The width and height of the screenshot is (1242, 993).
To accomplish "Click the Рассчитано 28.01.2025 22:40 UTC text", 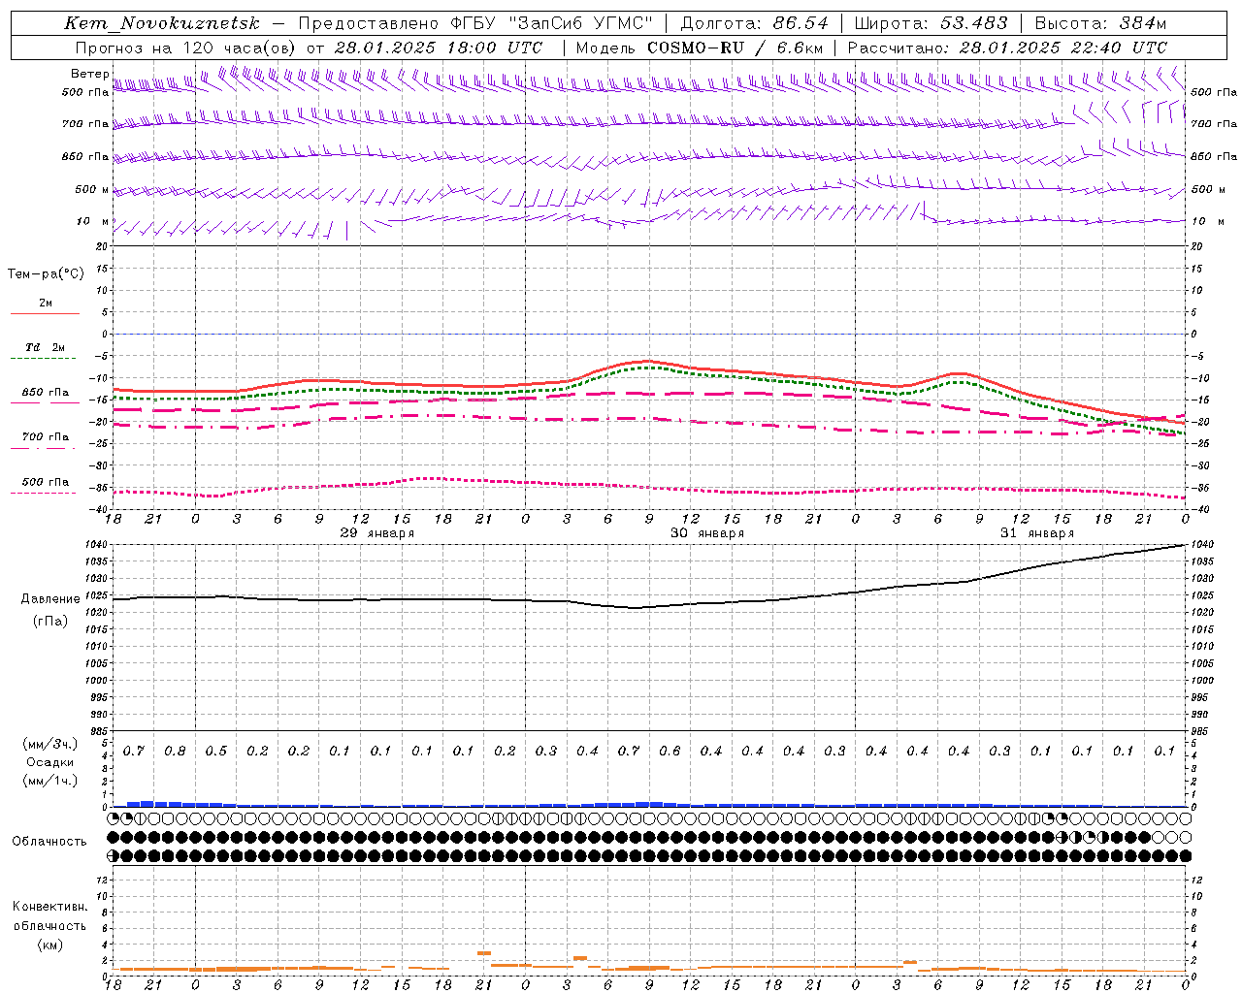I will [x=1007, y=48].
